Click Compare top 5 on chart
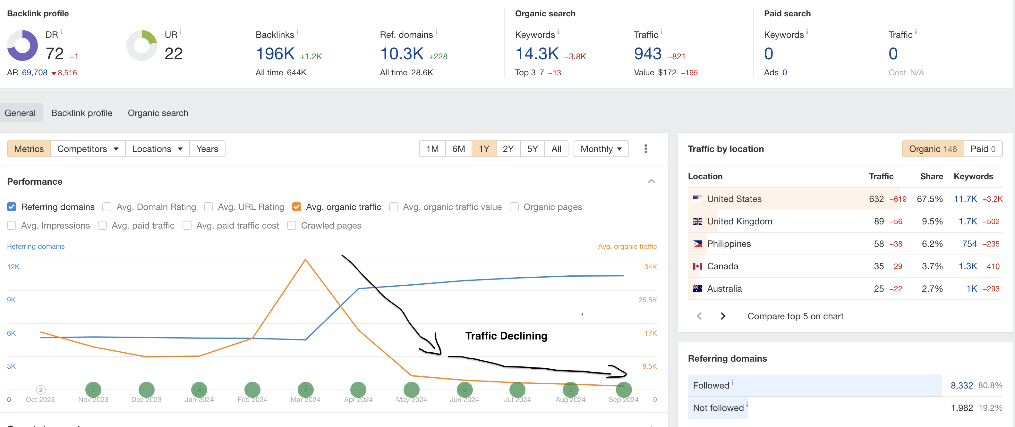Viewport: 1015px width, 427px height. pyautogui.click(x=795, y=316)
